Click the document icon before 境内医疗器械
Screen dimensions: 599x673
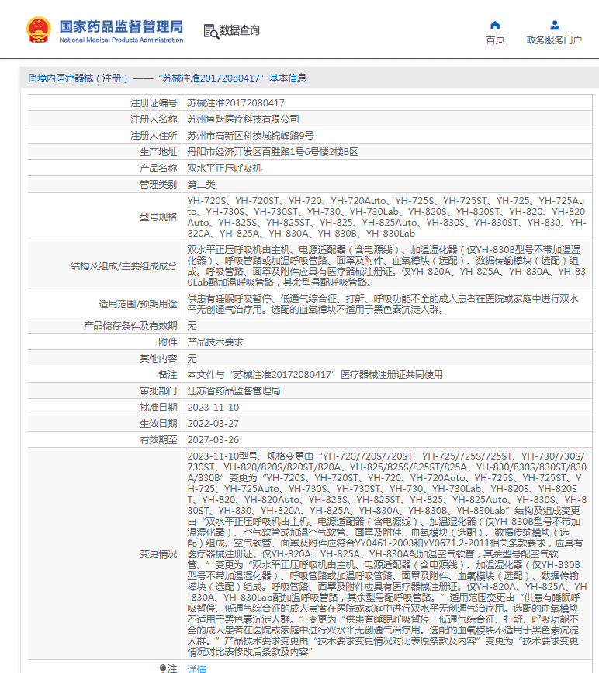point(32,78)
